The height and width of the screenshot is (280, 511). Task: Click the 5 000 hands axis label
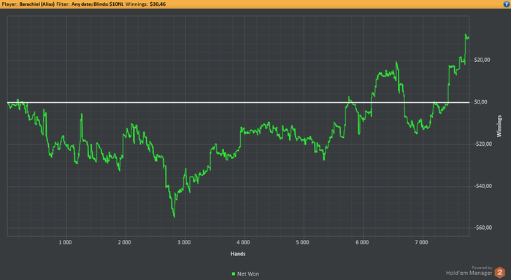tap(303, 243)
